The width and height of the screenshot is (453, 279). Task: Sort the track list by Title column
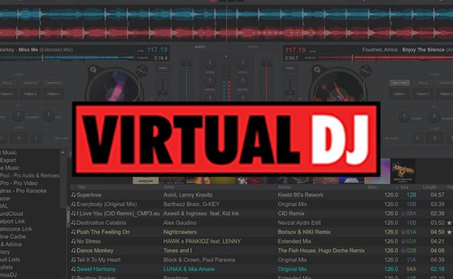(81, 187)
